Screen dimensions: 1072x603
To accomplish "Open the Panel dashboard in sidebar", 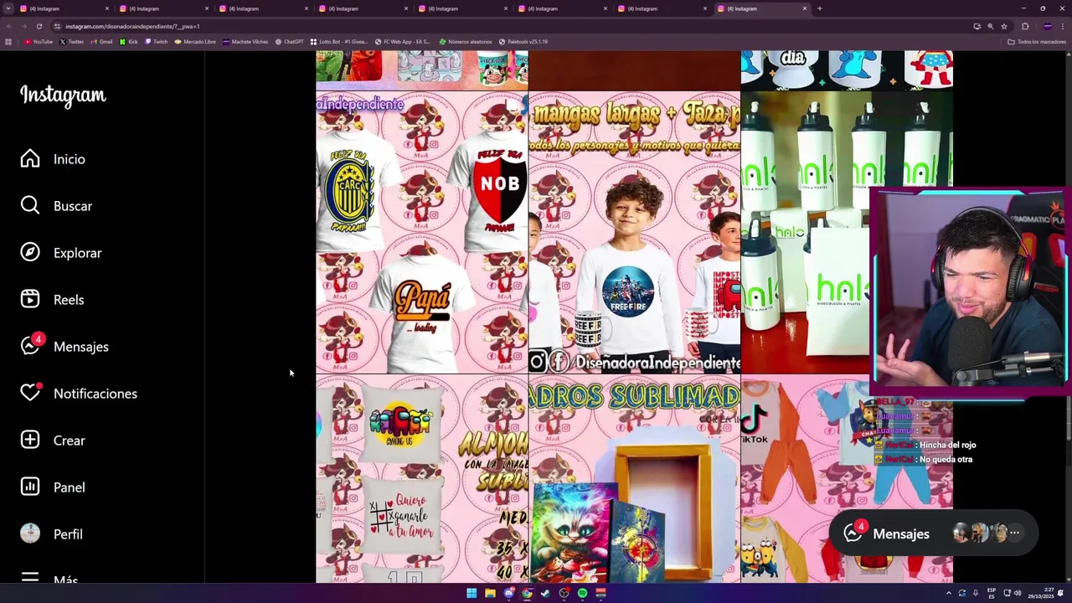I will coord(54,487).
